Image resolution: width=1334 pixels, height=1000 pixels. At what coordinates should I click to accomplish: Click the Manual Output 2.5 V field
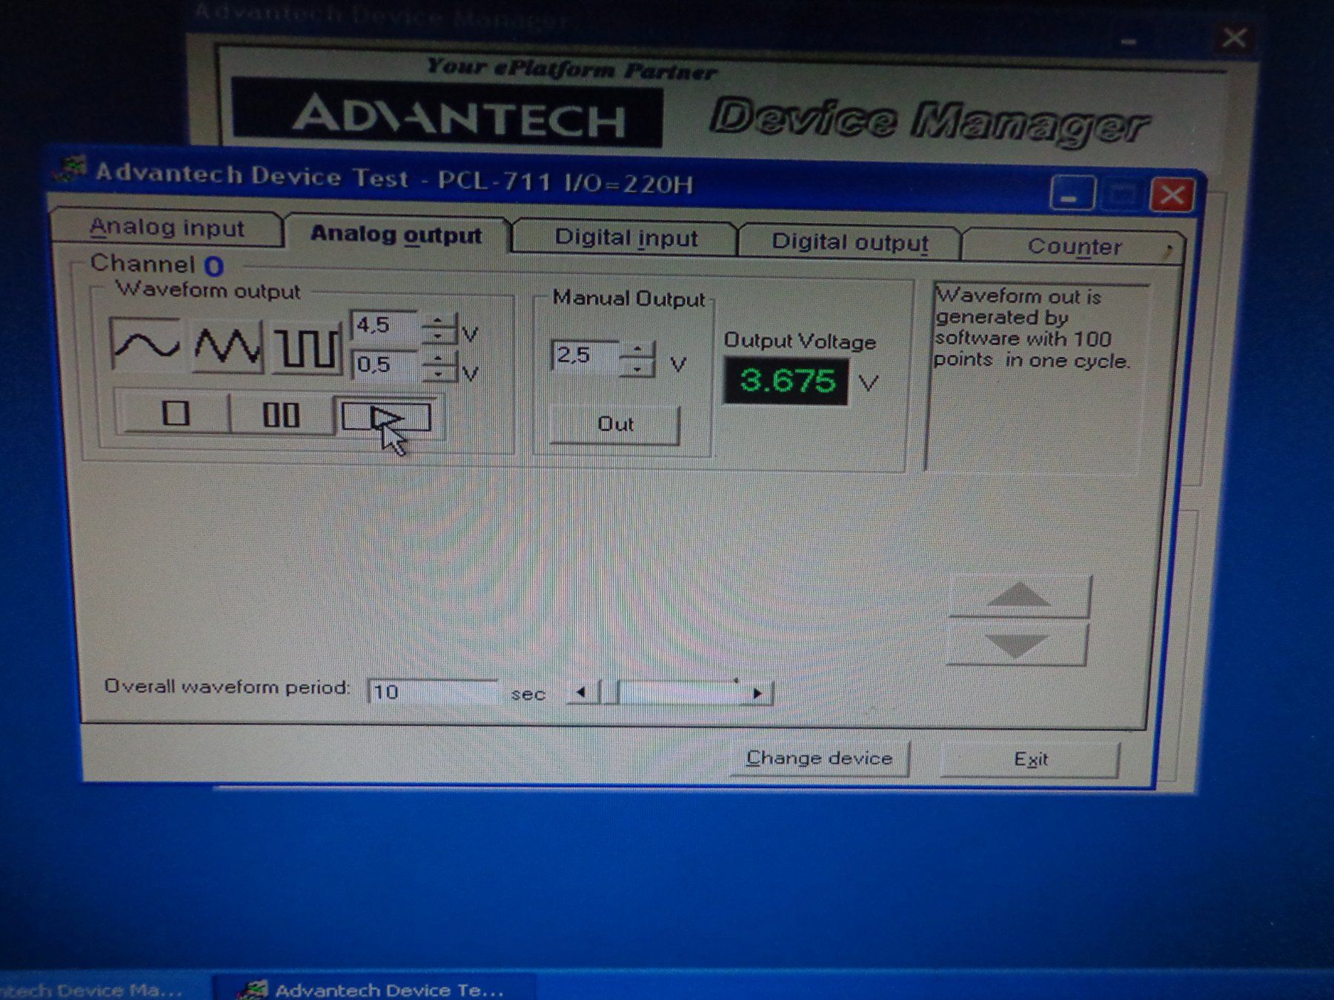point(585,356)
